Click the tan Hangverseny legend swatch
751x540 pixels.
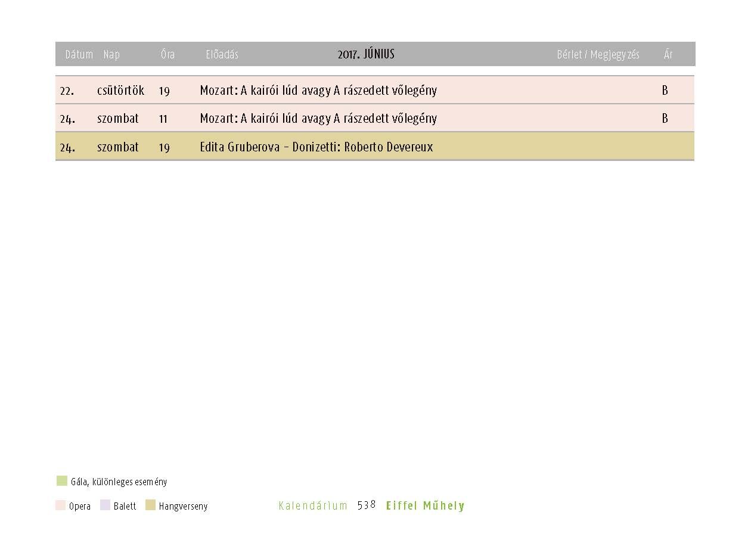150,505
